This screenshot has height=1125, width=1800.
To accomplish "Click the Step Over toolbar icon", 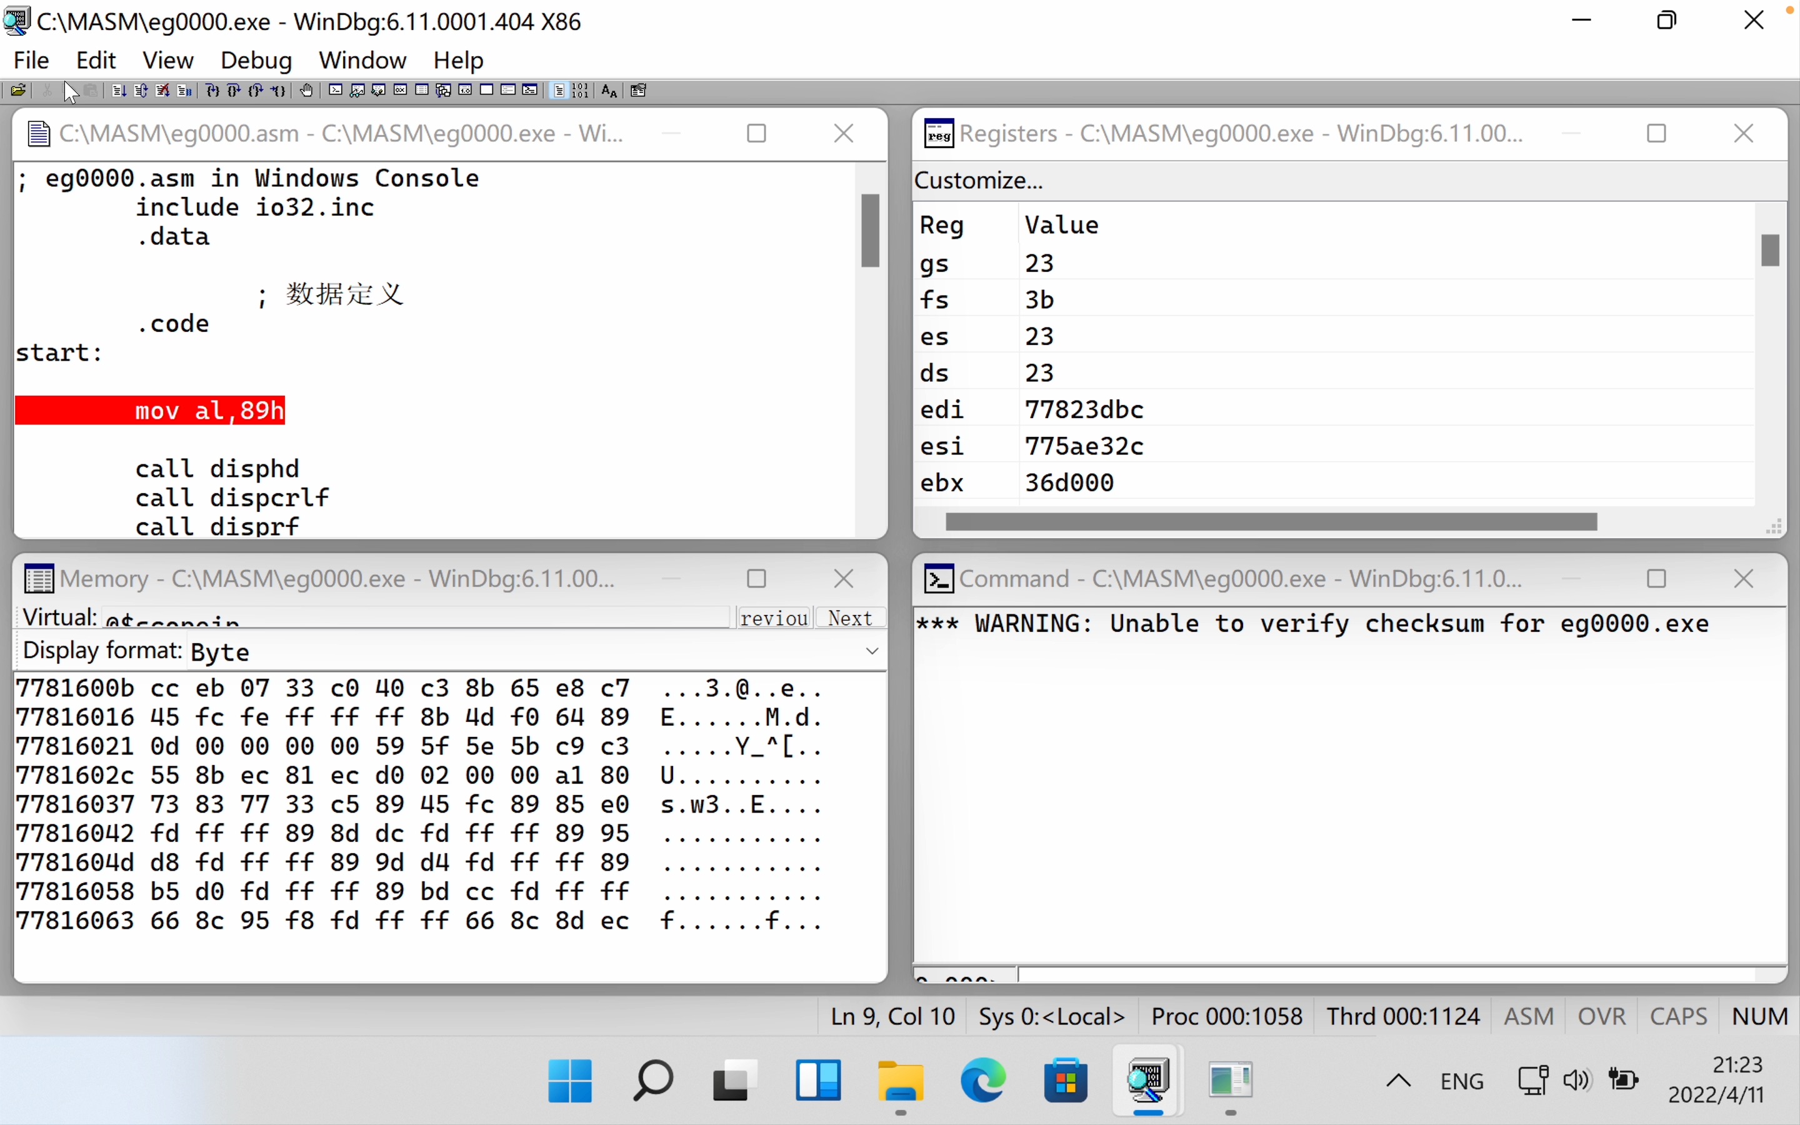I will coord(234,90).
